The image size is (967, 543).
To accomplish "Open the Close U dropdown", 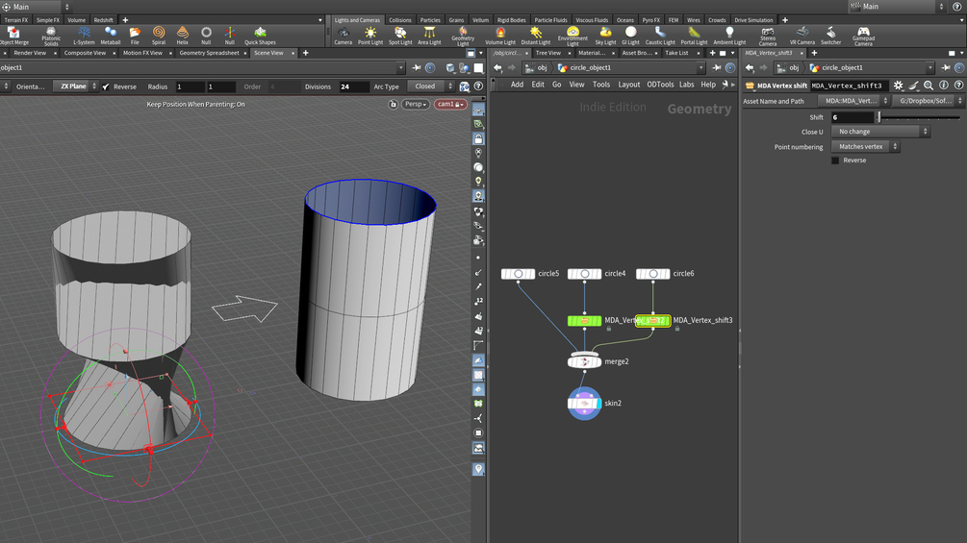I will tap(880, 132).
